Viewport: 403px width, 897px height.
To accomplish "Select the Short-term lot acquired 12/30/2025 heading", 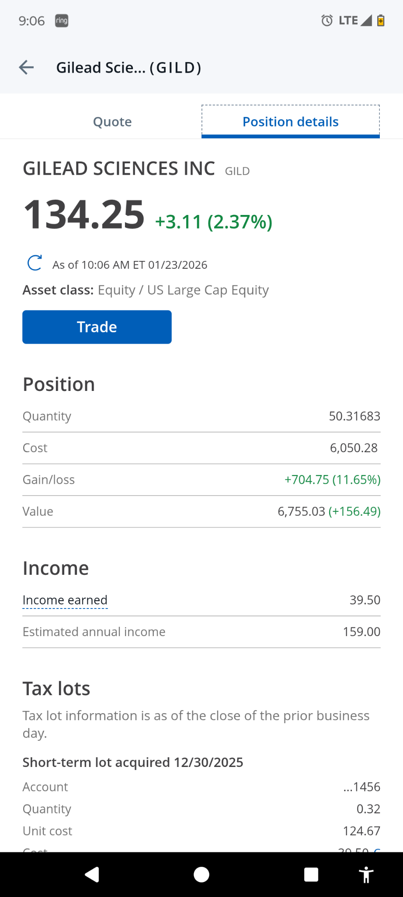I will point(133,763).
